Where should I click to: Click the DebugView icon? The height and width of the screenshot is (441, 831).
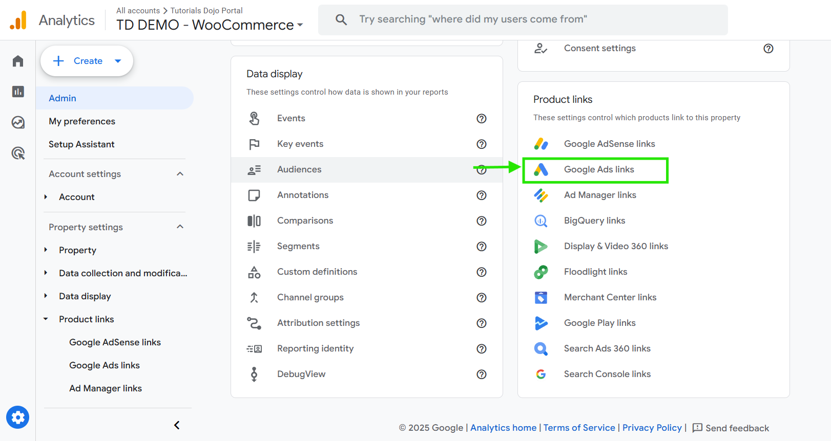pos(254,374)
